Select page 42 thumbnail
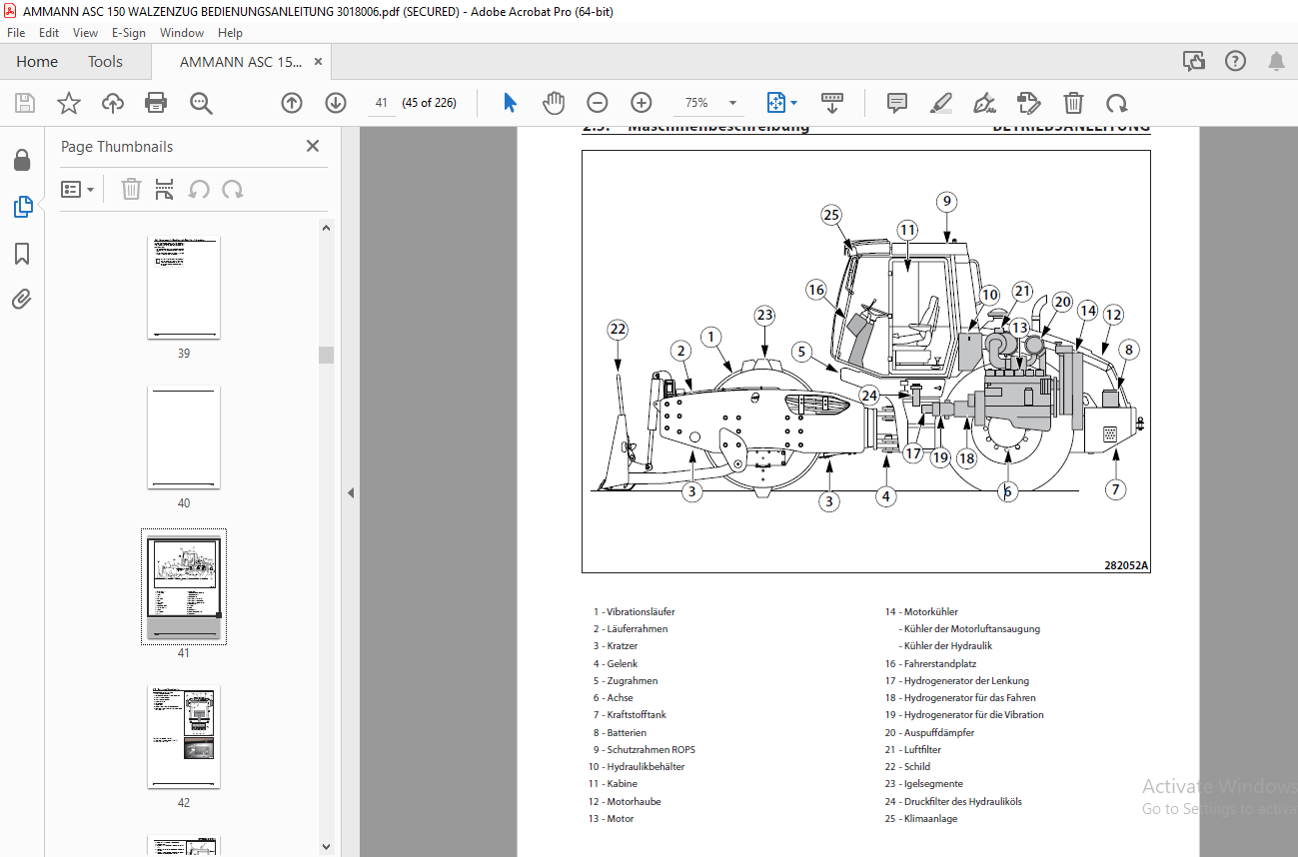The height and width of the screenshot is (857, 1298). [184, 737]
